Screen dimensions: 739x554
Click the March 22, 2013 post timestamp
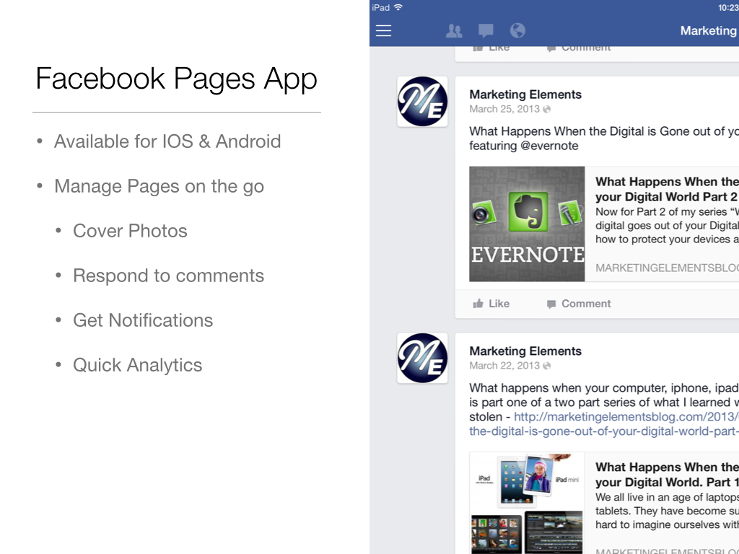click(504, 366)
